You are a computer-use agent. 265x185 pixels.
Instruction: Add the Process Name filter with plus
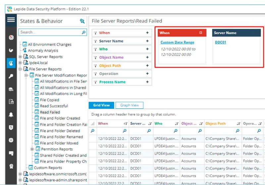pyautogui.click(x=147, y=82)
